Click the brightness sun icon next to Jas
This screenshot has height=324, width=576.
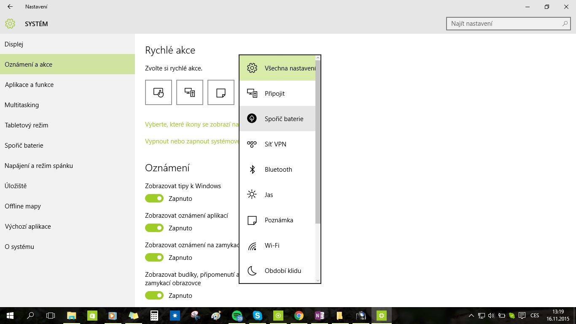252,194
